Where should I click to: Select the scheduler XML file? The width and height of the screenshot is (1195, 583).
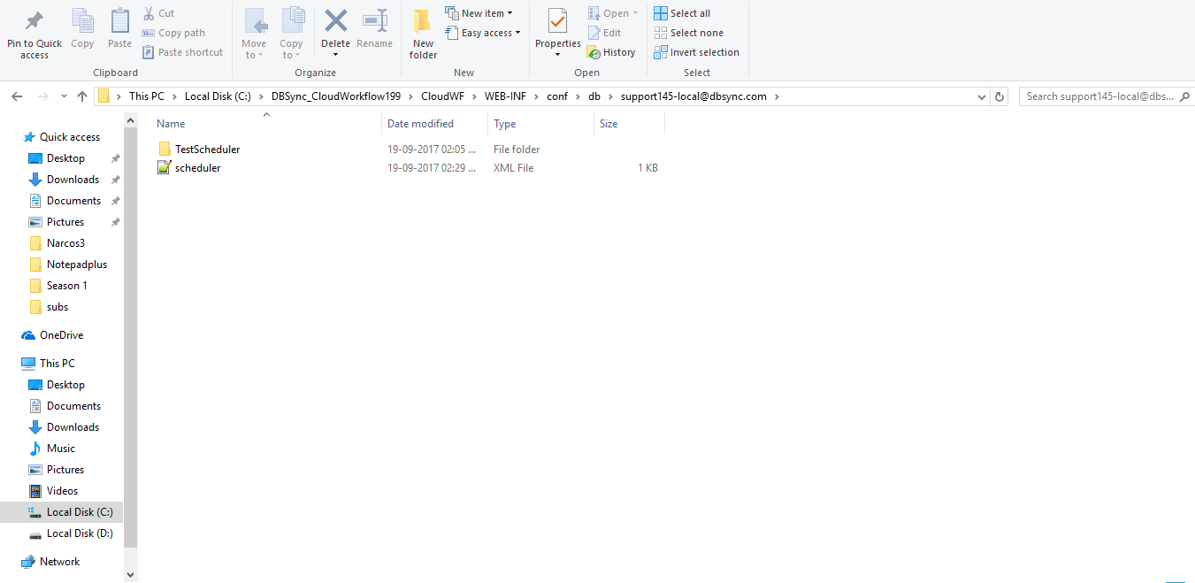tap(197, 168)
